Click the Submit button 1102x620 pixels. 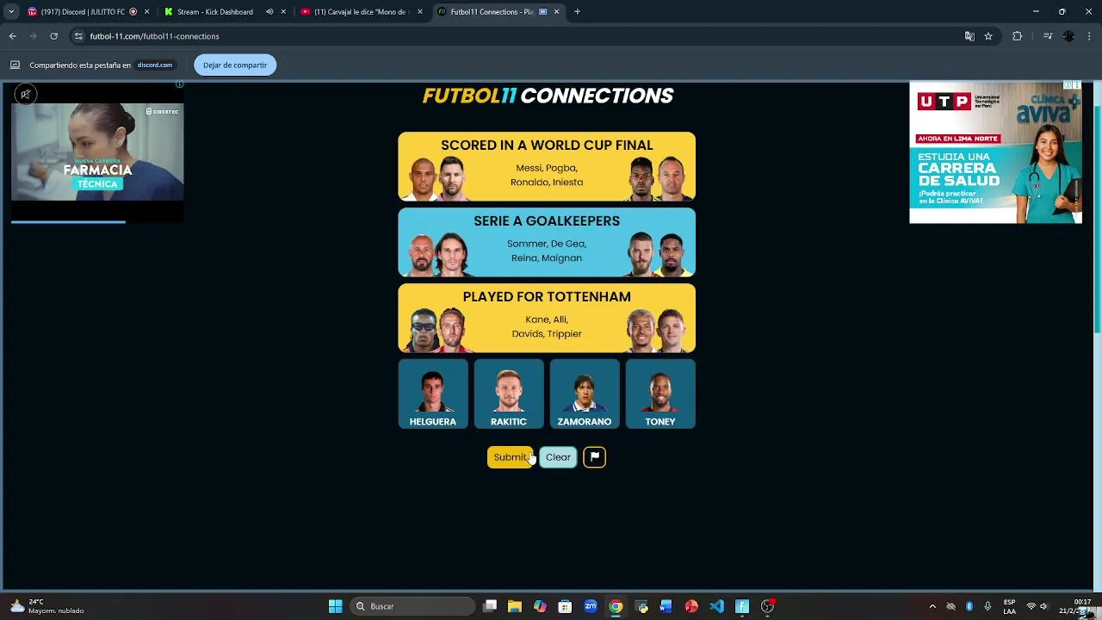510,457
